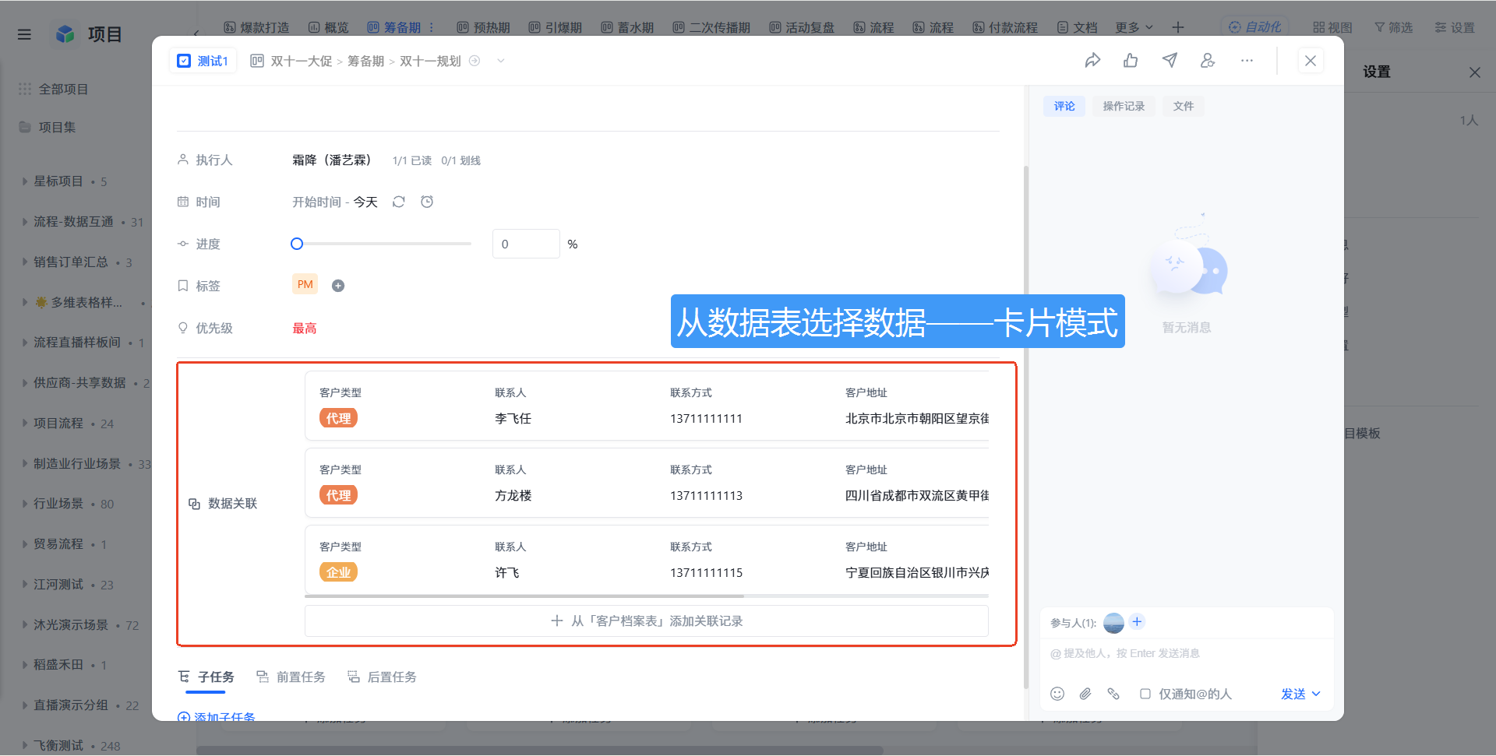Open the 后置任务 tab
1496x756 pixels.
383,677
